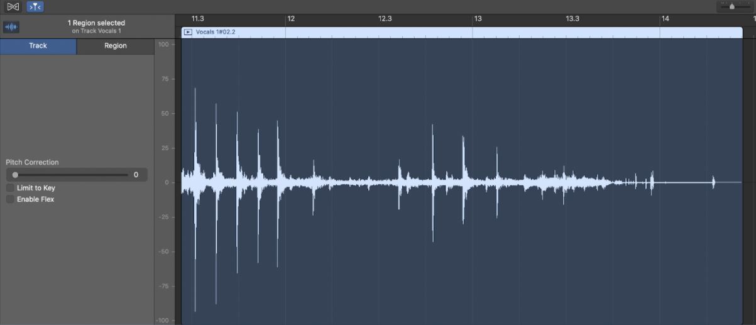Image resolution: width=756 pixels, height=325 pixels.
Task: Turn on the Enable Flex checkbox
Action: (x=10, y=199)
